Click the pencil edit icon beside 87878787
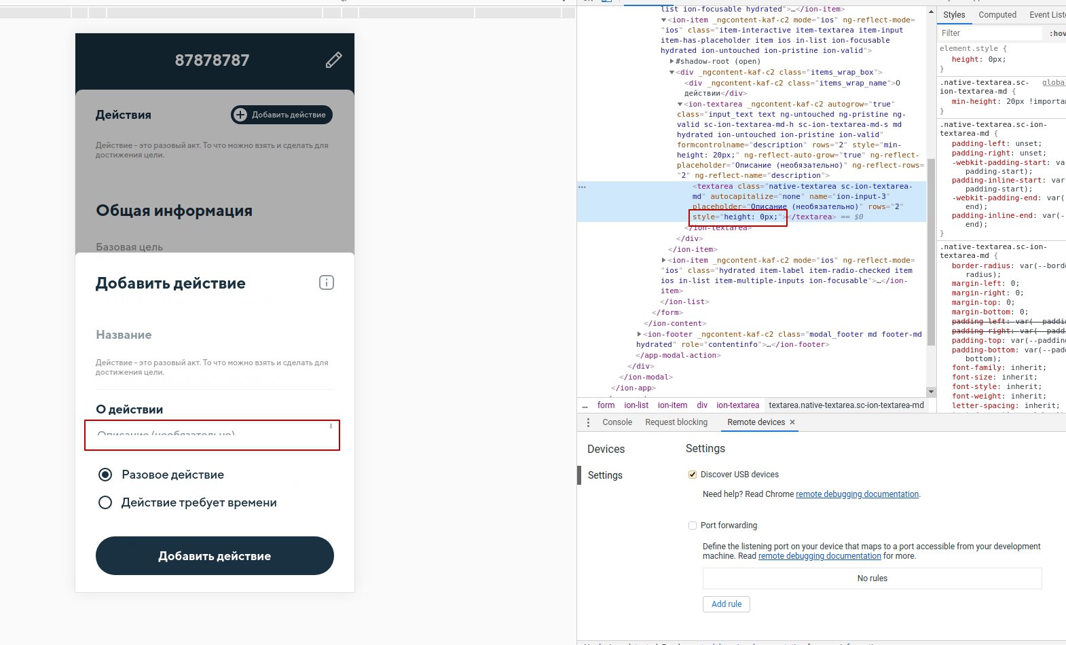1066x645 pixels. 333,60
